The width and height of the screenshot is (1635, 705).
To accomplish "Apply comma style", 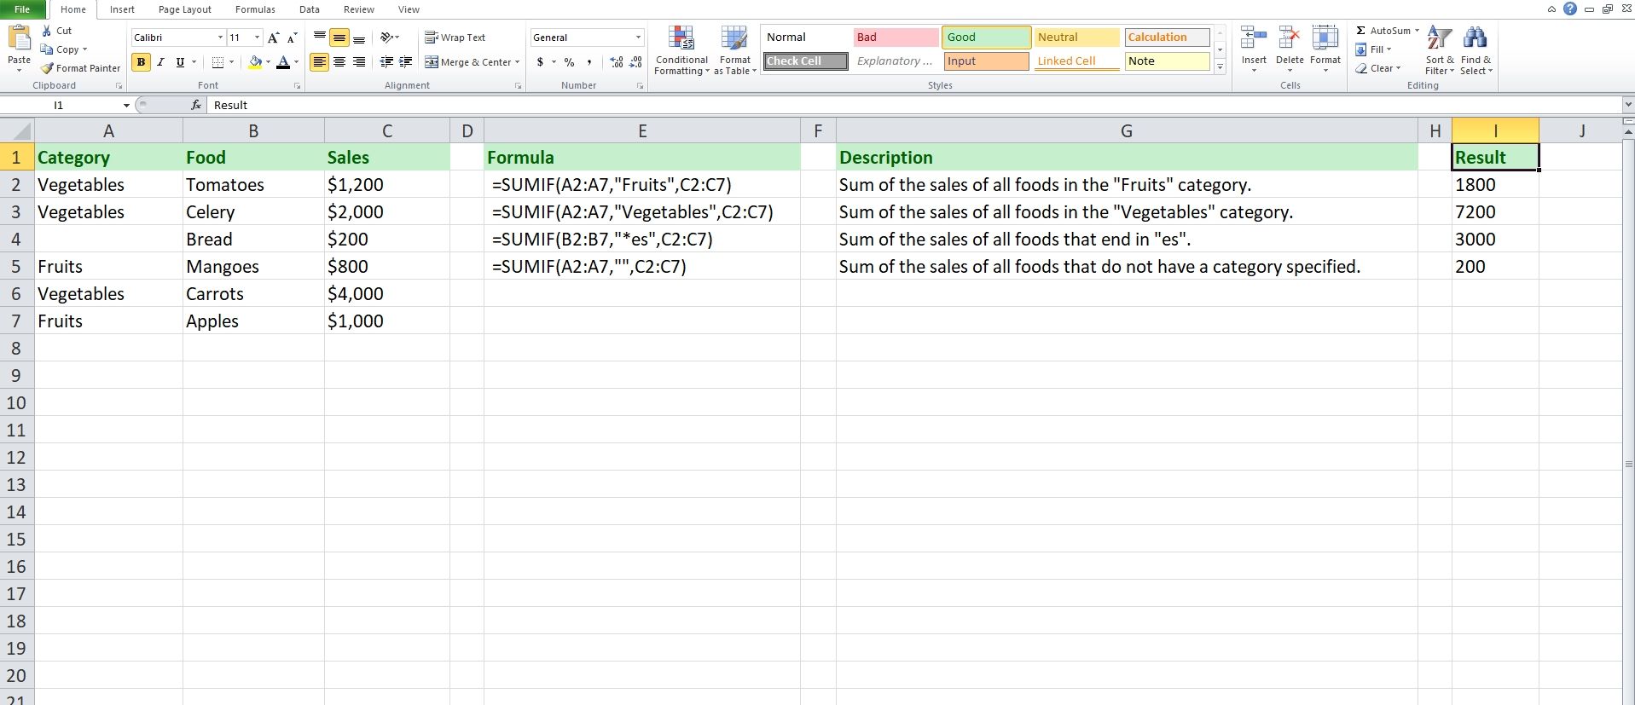I will coord(588,62).
